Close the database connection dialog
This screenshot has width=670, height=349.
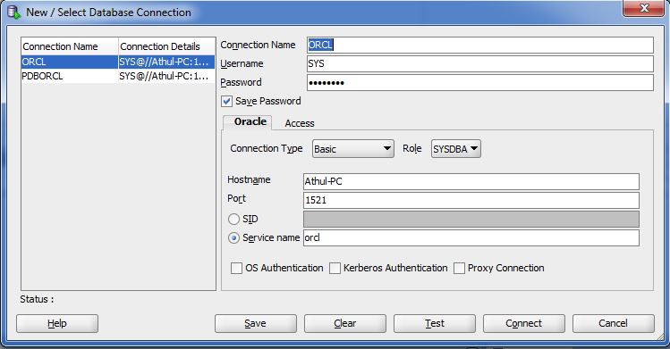tap(643, 8)
